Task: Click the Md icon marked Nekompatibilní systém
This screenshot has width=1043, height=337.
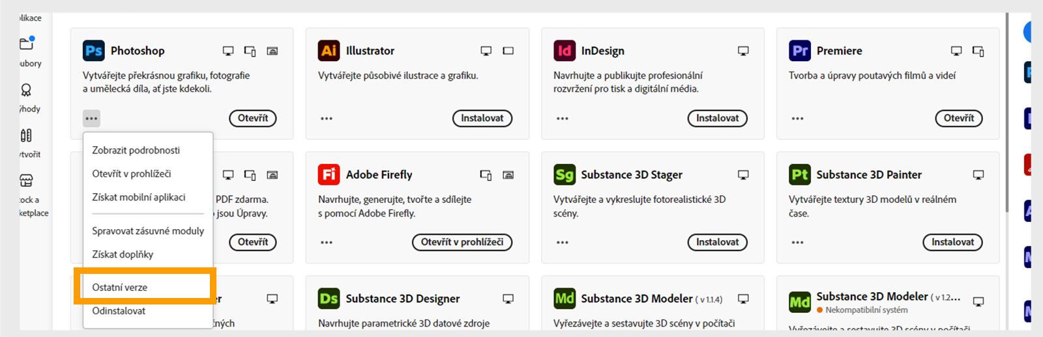Action: pyautogui.click(x=800, y=302)
